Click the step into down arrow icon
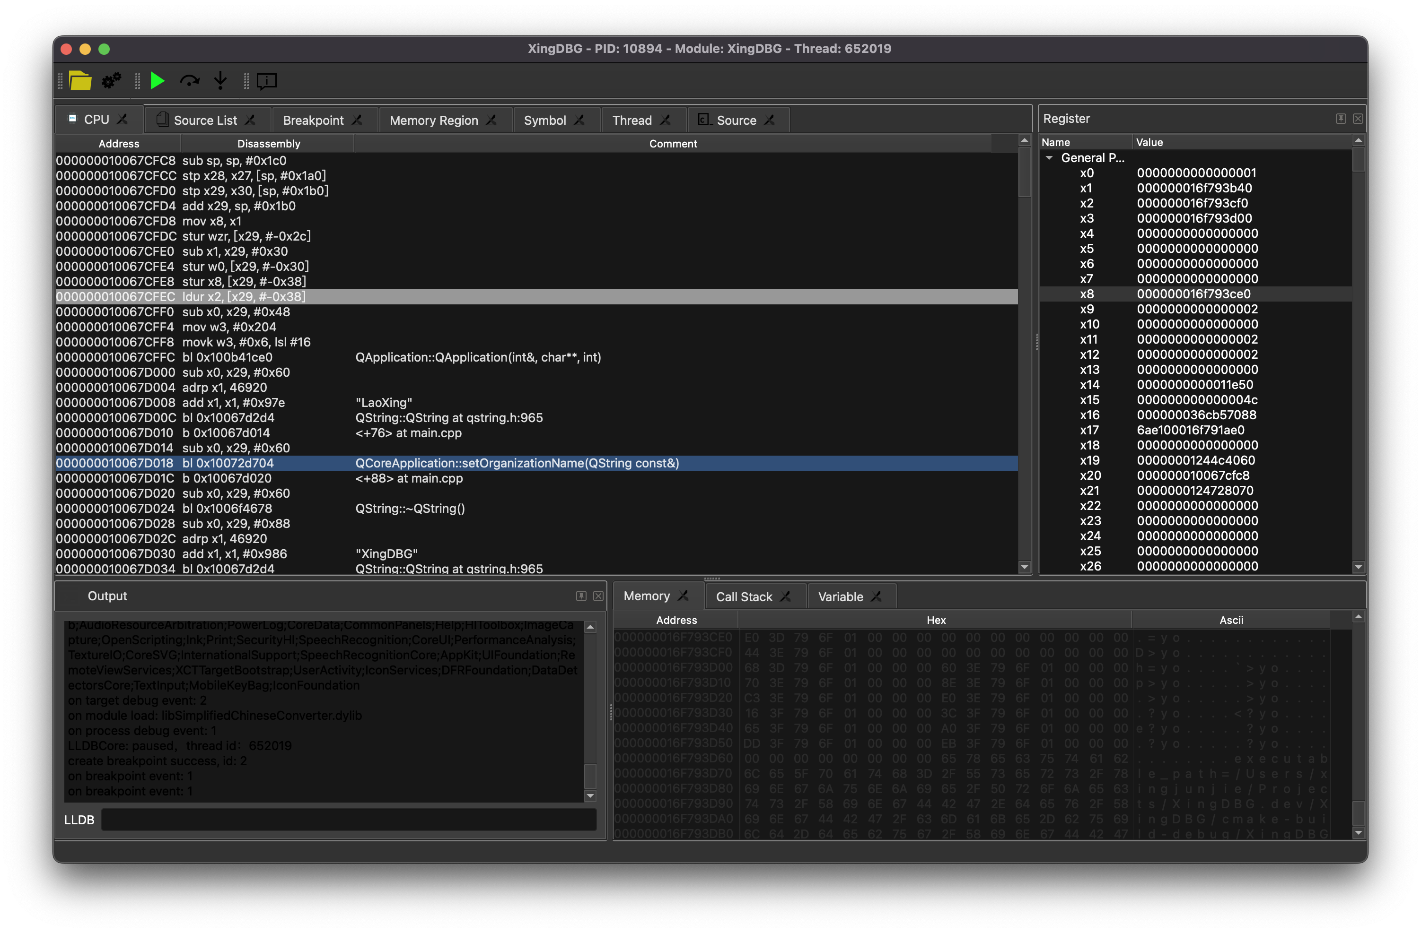1421x933 pixels. (220, 80)
